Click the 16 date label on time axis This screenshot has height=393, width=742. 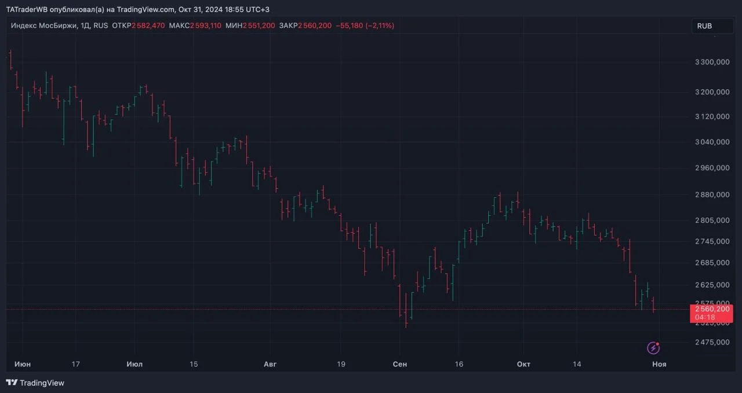[x=459, y=364]
